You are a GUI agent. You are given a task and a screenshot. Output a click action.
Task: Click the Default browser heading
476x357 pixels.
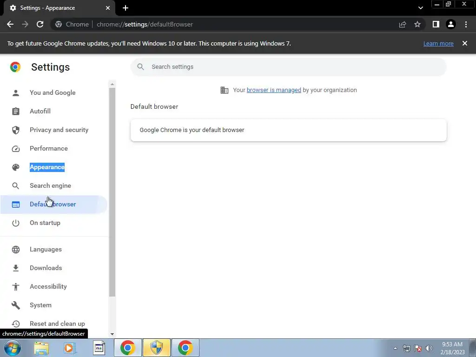tap(154, 106)
